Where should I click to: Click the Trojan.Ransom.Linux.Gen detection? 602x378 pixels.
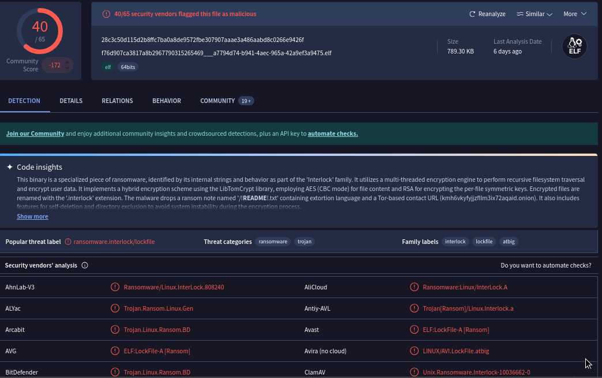coord(158,308)
